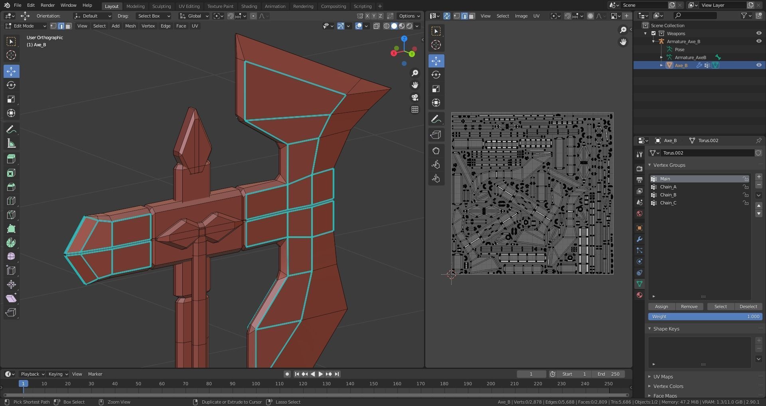The image size is (766, 406).
Task: Switch to the Modeling workspace tab
Action: [135, 6]
